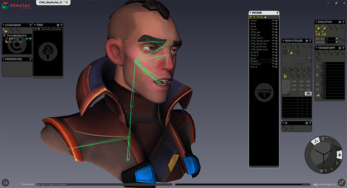Open Skin Atelier settings gear
The width and height of the screenshot is (347, 188).
tap(307, 41)
